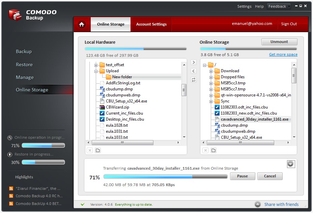Open RSS icon beside Comodo Backup 4.0 RC
The height and width of the screenshot is (213, 313).
pos(11,196)
